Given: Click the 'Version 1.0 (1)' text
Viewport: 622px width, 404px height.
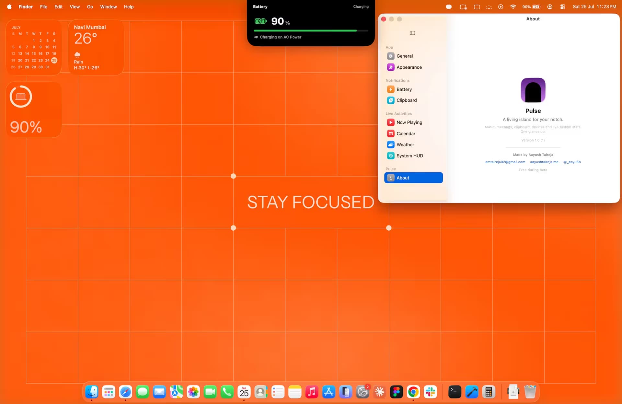Looking at the screenshot, I should click(533, 140).
